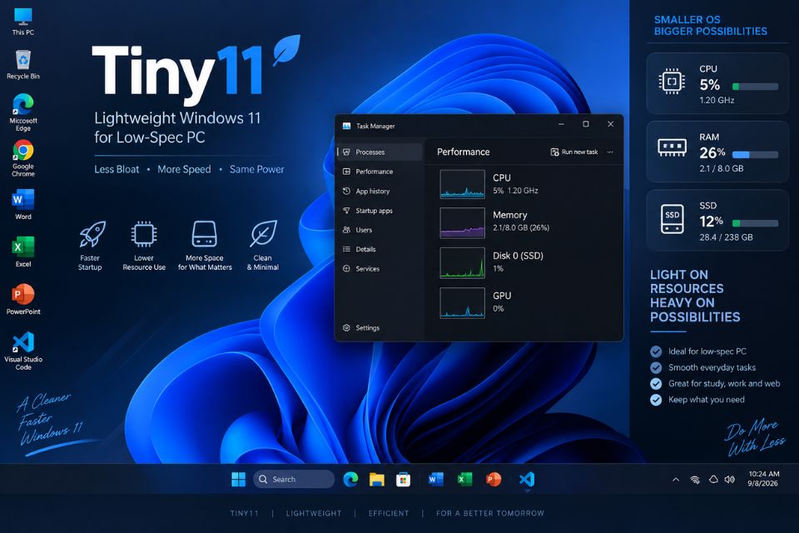Click the "Same Power" text
The height and width of the screenshot is (533, 799).
pos(257,169)
